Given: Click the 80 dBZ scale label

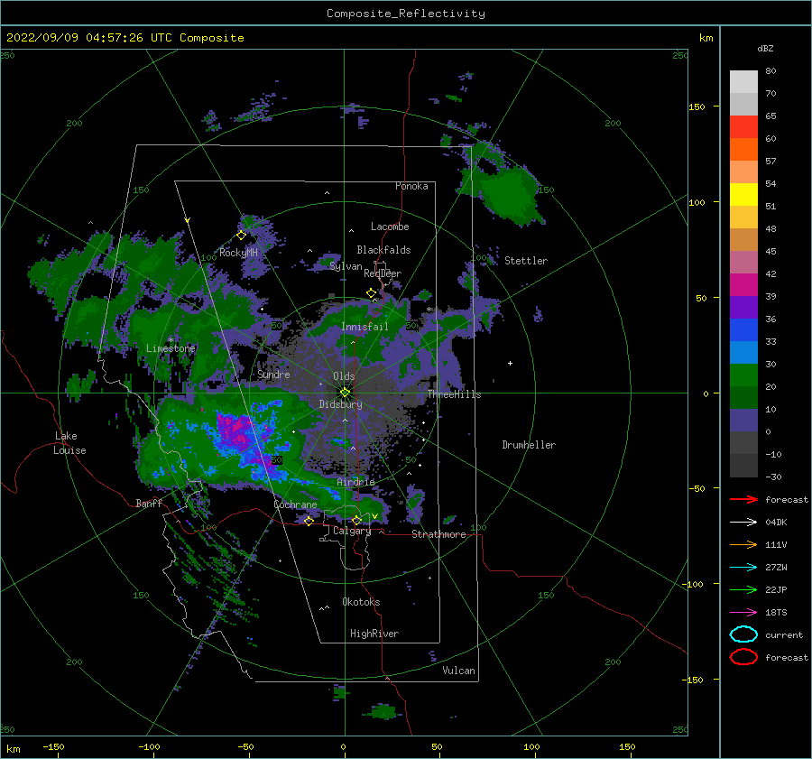Looking at the screenshot, I should pos(770,71).
